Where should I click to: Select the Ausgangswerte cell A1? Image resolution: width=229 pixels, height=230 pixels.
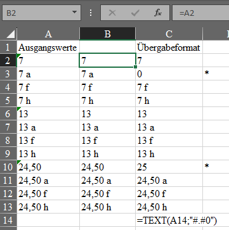click(x=48, y=48)
